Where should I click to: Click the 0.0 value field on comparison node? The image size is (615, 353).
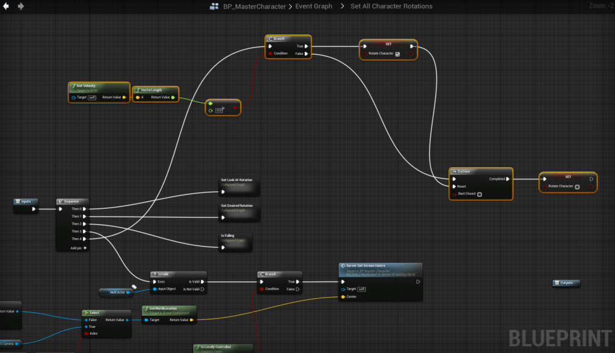tap(219, 110)
